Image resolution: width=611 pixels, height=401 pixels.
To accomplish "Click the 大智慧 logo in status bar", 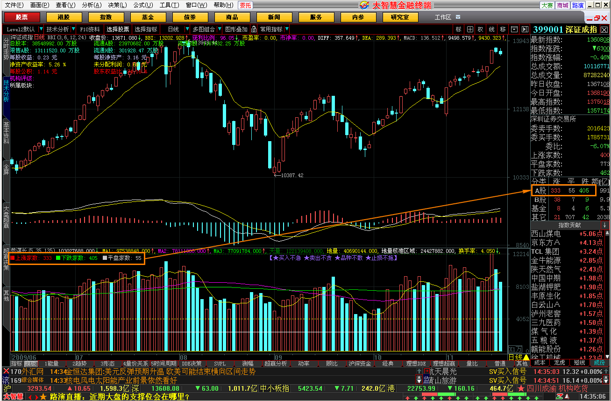I will point(14,397).
